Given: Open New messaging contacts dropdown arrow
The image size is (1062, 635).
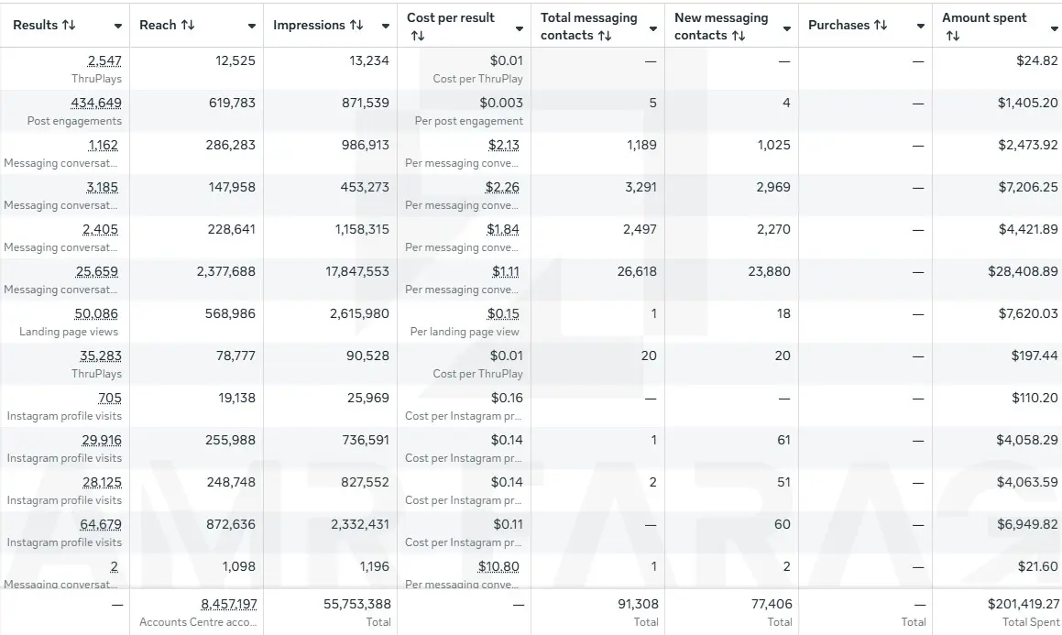Looking at the screenshot, I should point(787,28).
